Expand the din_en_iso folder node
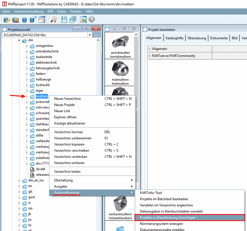The height and width of the screenshot is (231, 247). [x=19, y=181]
